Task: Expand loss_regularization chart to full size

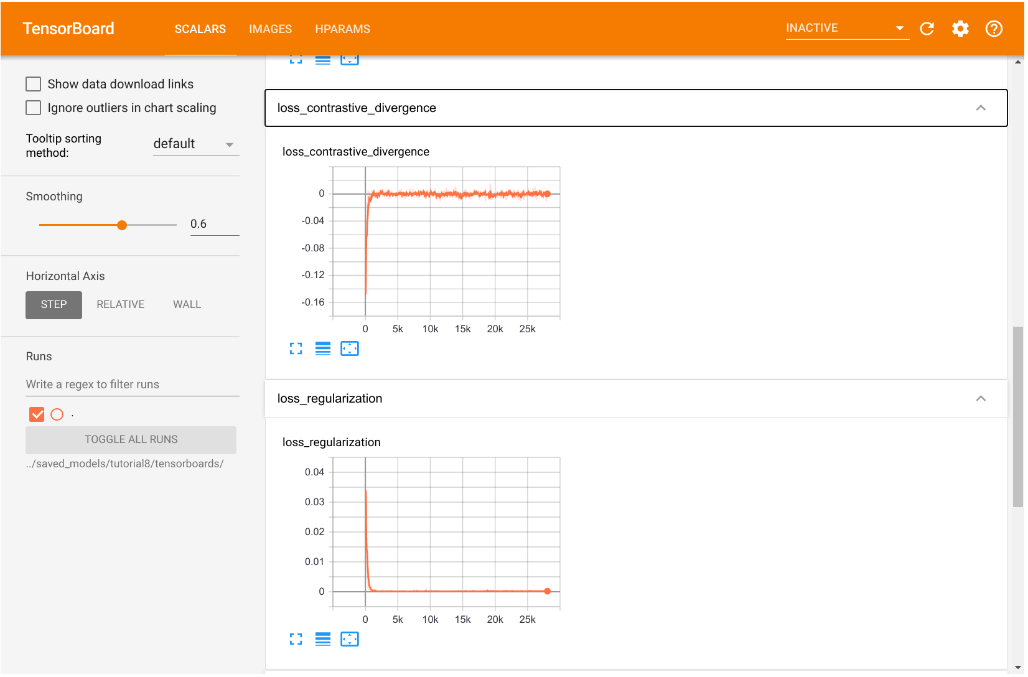Action: click(x=296, y=640)
